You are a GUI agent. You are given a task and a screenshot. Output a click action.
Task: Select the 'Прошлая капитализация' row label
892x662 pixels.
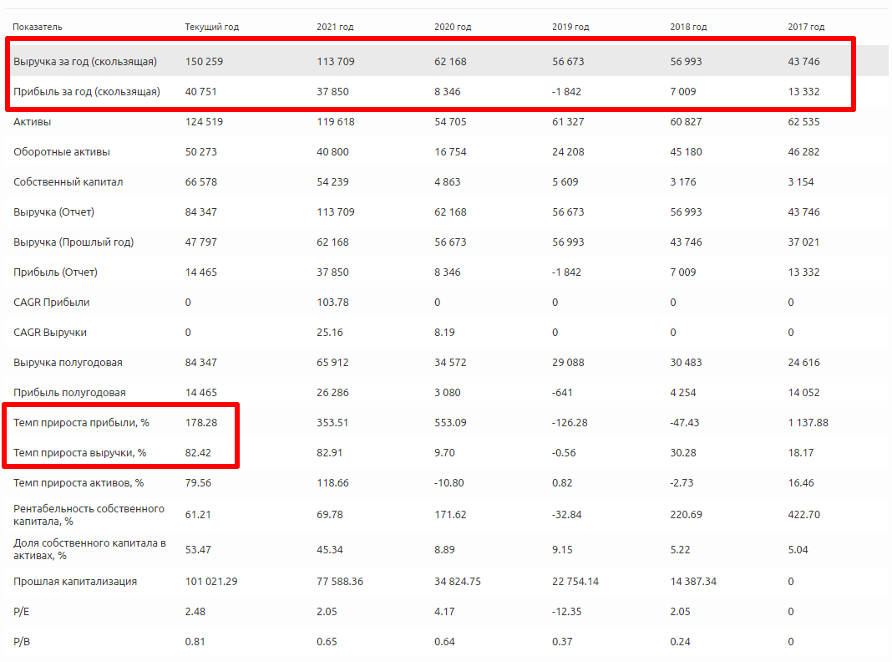pos(75,582)
